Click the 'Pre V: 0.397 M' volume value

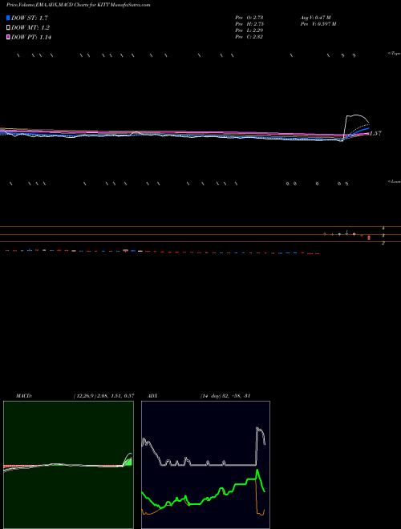318,23
